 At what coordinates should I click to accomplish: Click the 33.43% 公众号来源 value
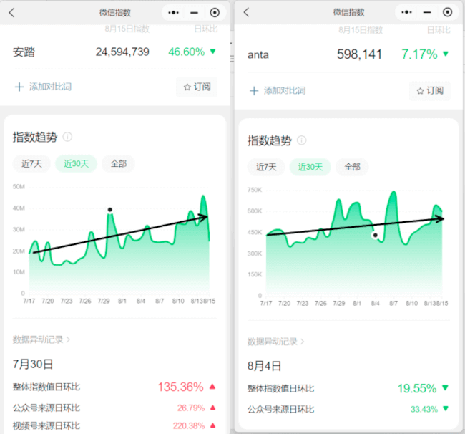424,410
